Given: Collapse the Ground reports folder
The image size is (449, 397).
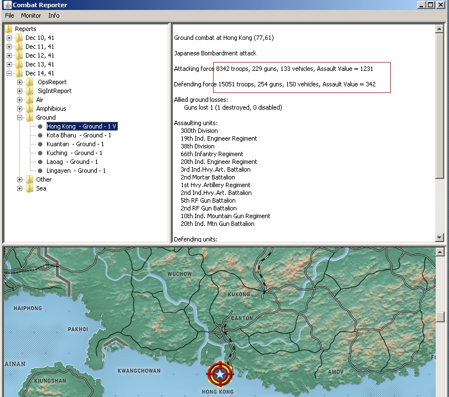Looking at the screenshot, I should pos(19,117).
